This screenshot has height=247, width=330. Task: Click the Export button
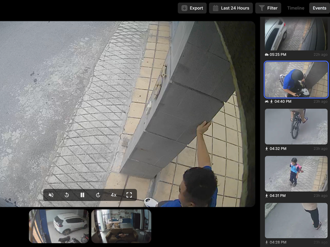191,8
